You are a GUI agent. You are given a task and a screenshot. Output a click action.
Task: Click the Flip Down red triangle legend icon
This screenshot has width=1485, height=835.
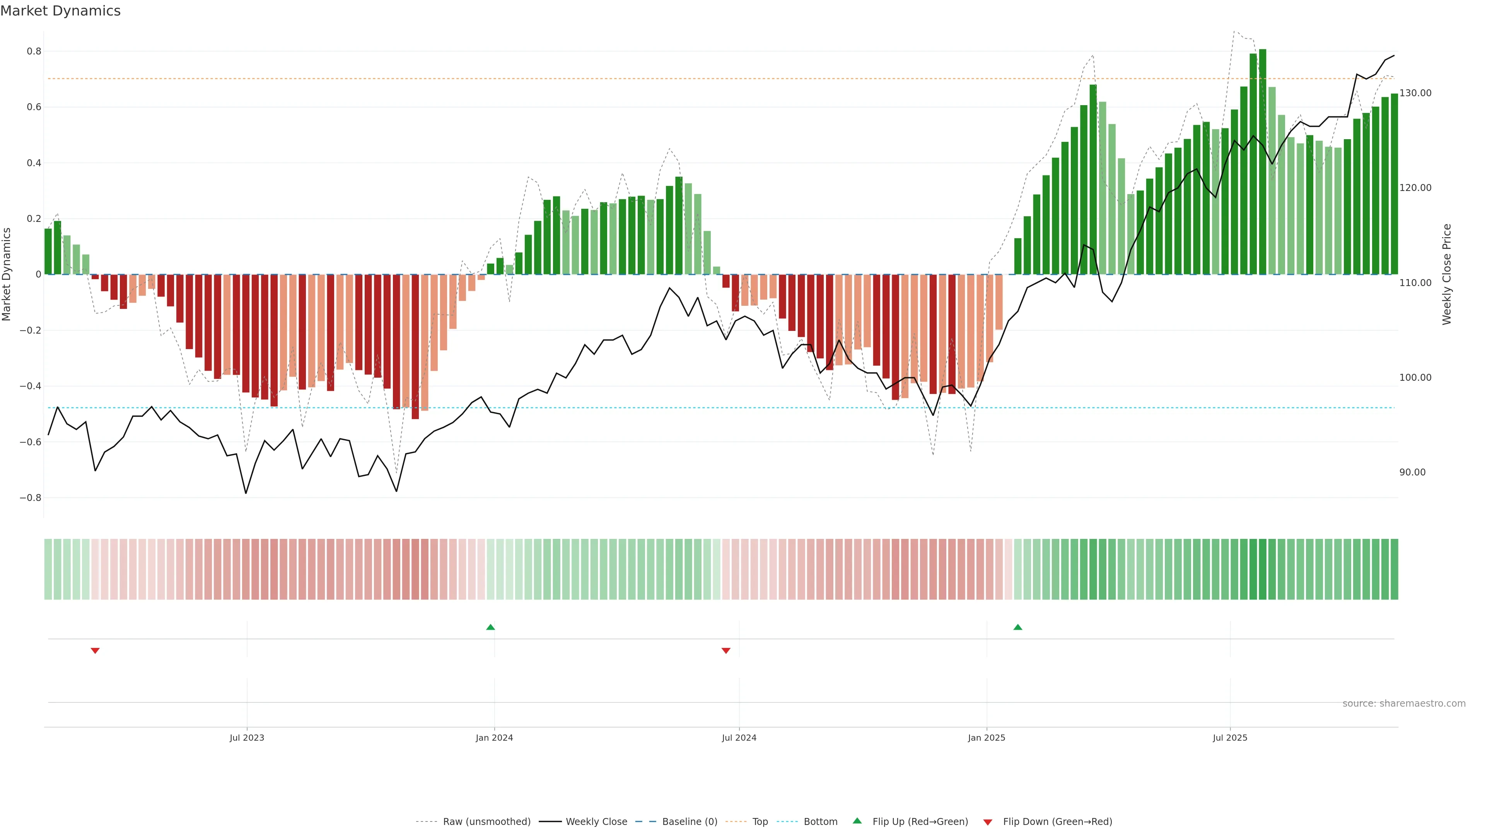[x=988, y=822]
